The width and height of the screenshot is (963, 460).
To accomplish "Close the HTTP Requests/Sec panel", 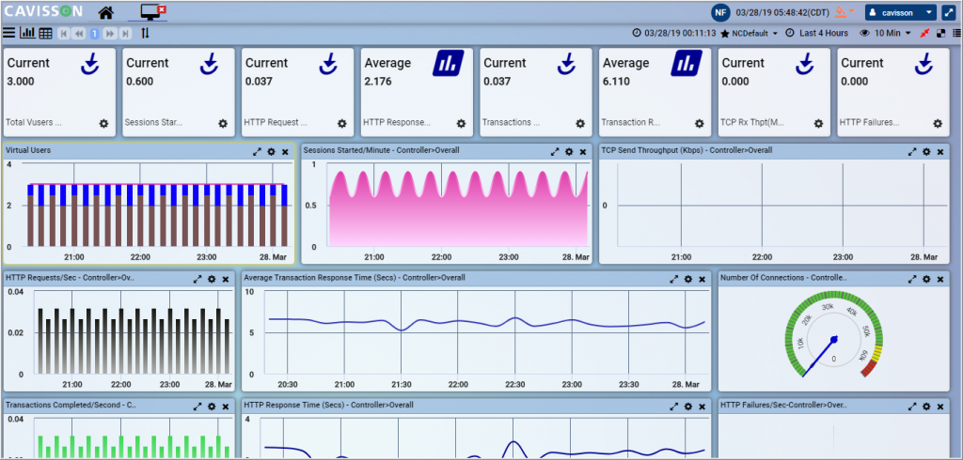I will tap(226, 279).
